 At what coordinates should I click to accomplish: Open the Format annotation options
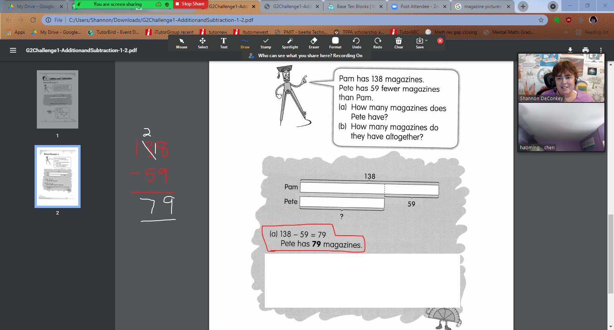335,43
